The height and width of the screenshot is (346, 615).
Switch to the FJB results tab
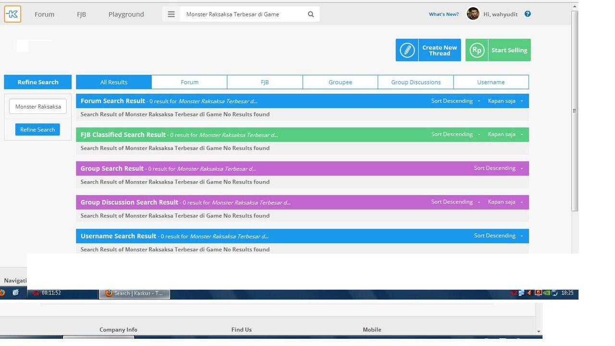click(265, 82)
